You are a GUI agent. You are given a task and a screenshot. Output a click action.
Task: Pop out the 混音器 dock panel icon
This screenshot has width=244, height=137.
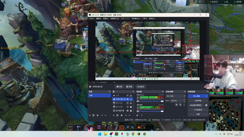[x=163, y=92]
